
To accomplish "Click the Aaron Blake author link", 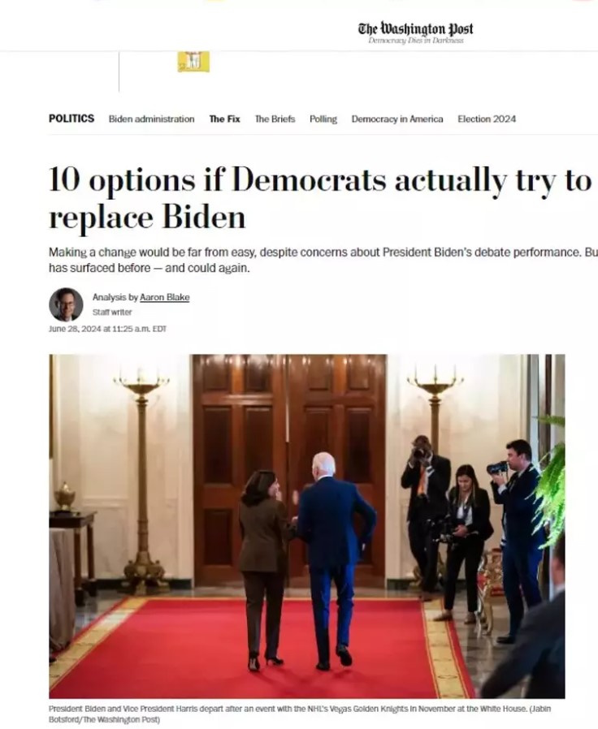I will (164, 297).
